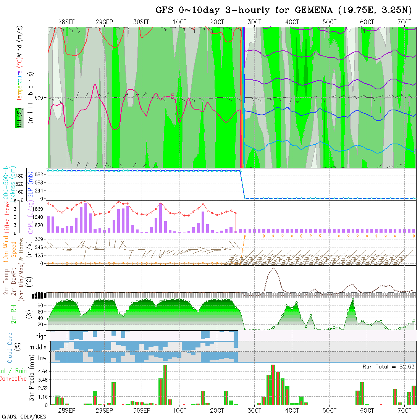Screen dimensions: 420x420
Task: Click the 2m RH axis label
Action: 13,314
